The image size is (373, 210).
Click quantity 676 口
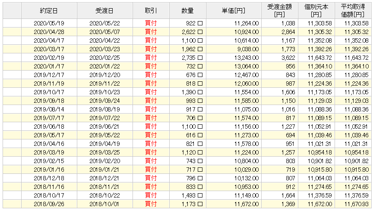tap(194, 75)
